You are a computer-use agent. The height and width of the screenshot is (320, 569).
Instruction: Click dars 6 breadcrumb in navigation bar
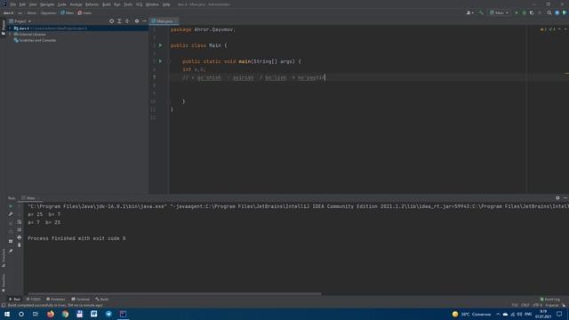8,12
